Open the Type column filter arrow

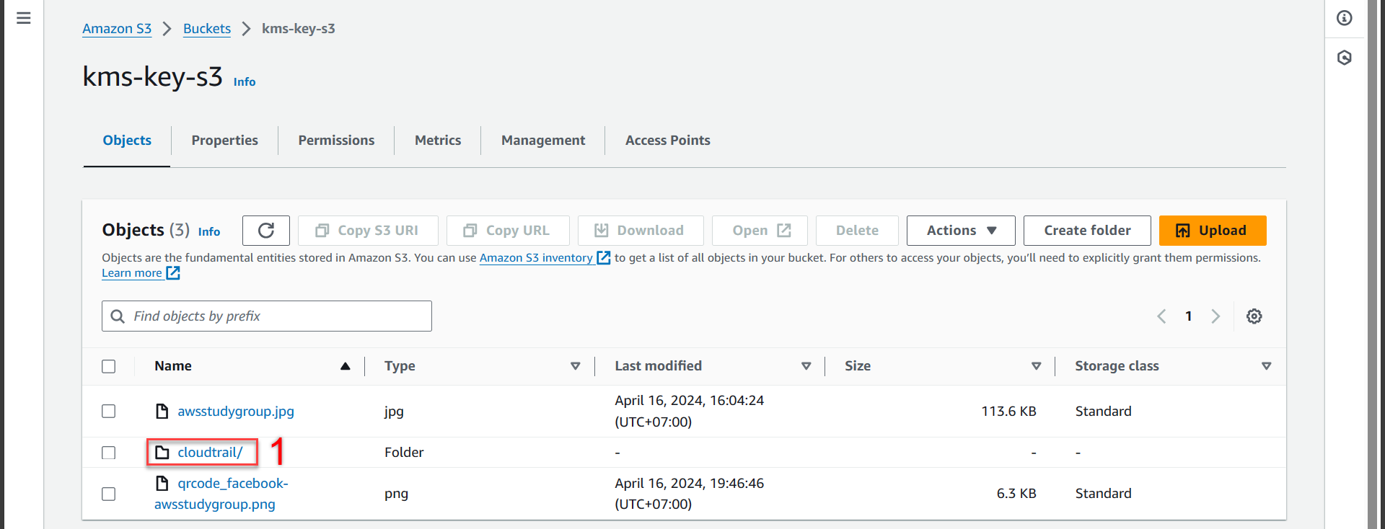tap(575, 366)
